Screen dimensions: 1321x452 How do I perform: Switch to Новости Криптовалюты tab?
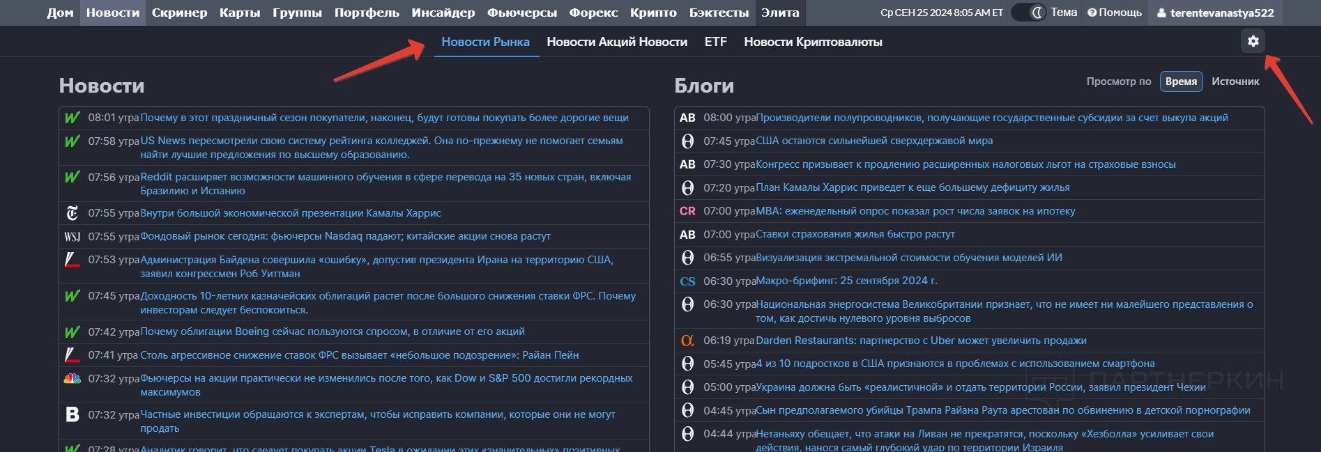pyautogui.click(x=813, y=42)
